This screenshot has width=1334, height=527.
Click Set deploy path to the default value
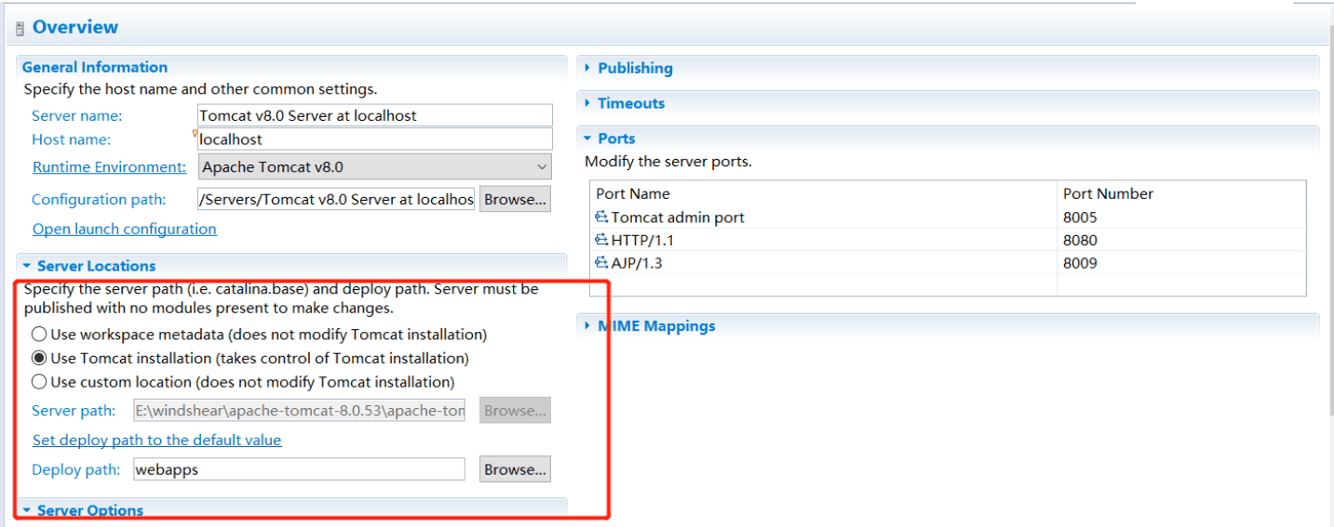[157, 440]
